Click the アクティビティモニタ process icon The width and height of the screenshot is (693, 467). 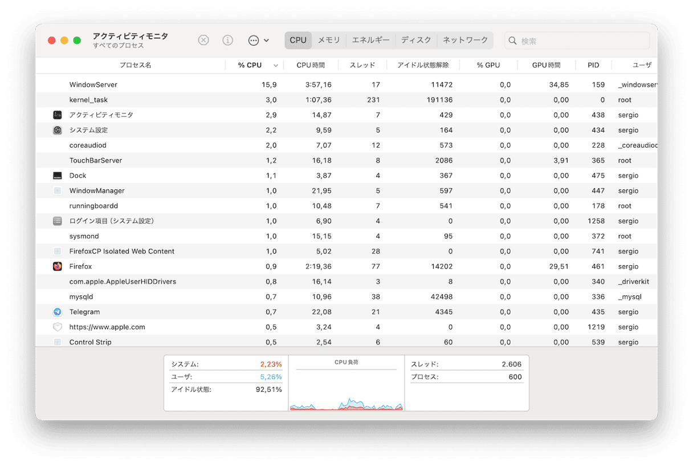[58, 115]
